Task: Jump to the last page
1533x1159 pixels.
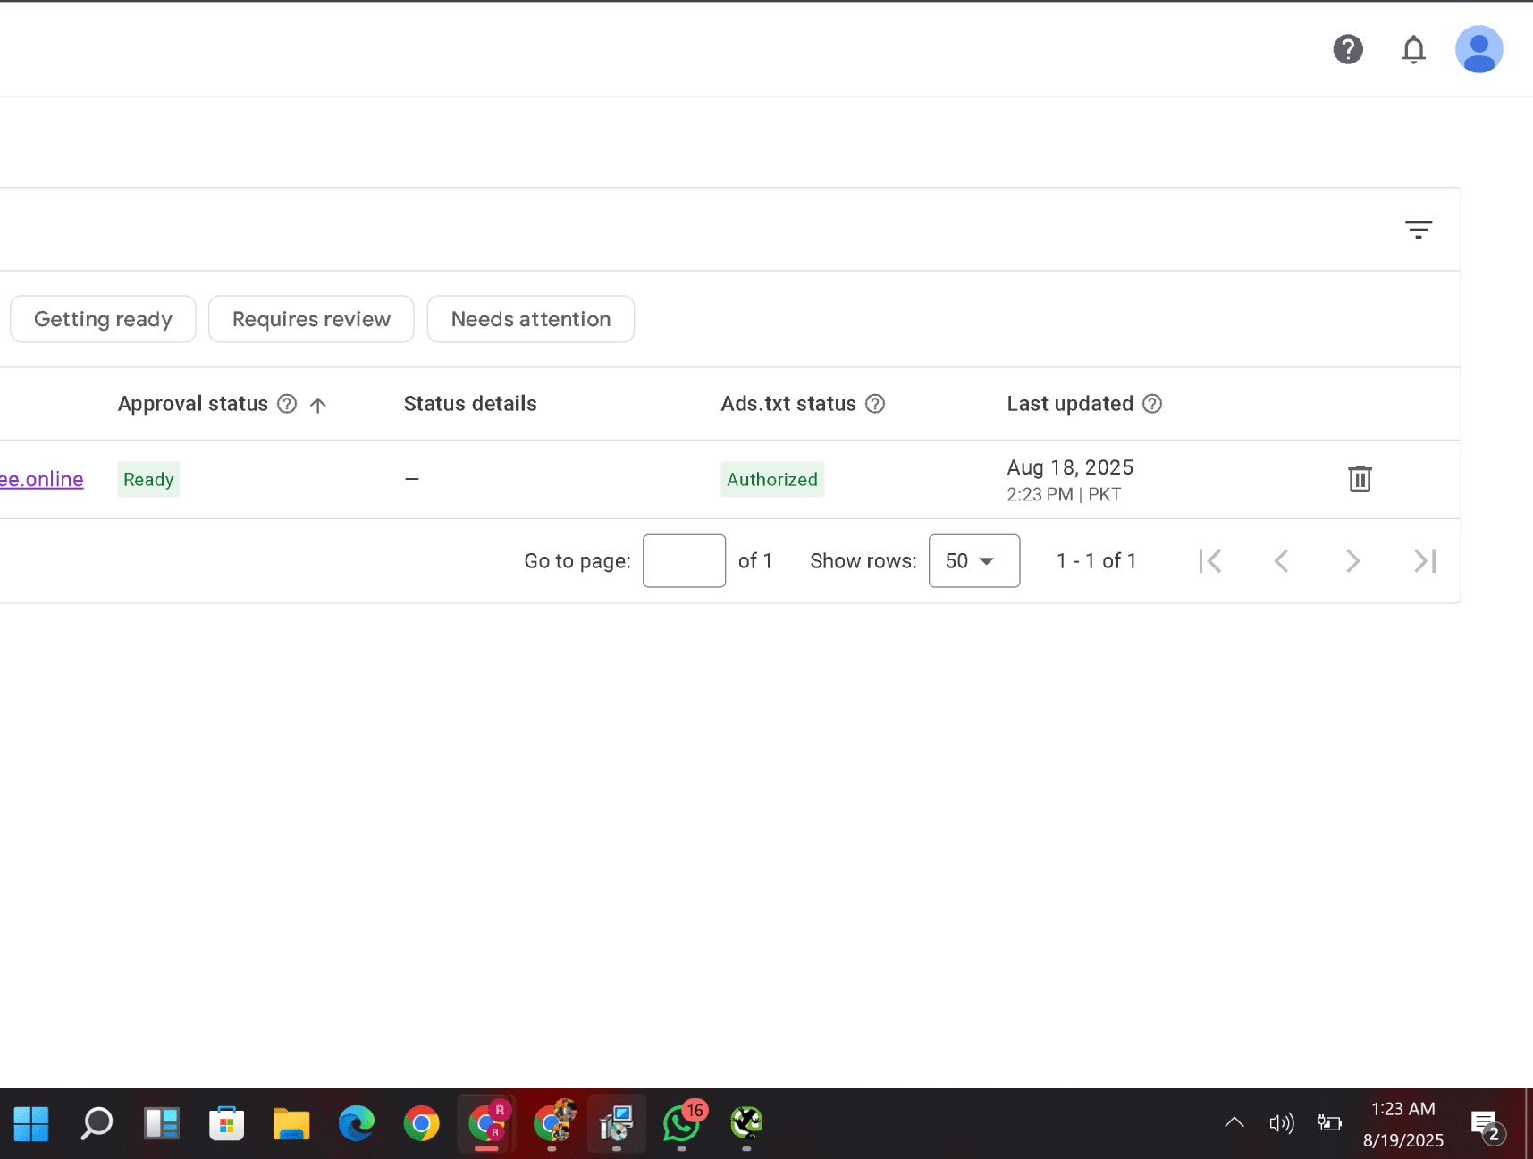Action: [x=1424, y=561]
